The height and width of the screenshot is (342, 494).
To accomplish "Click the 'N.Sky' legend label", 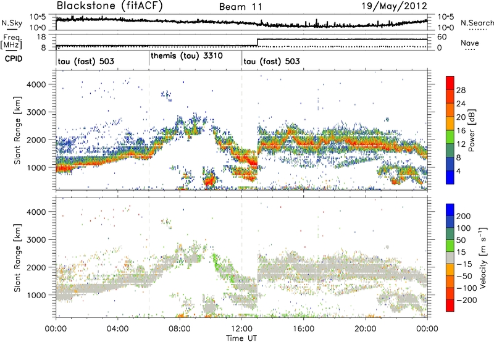I will pos(12,23).
